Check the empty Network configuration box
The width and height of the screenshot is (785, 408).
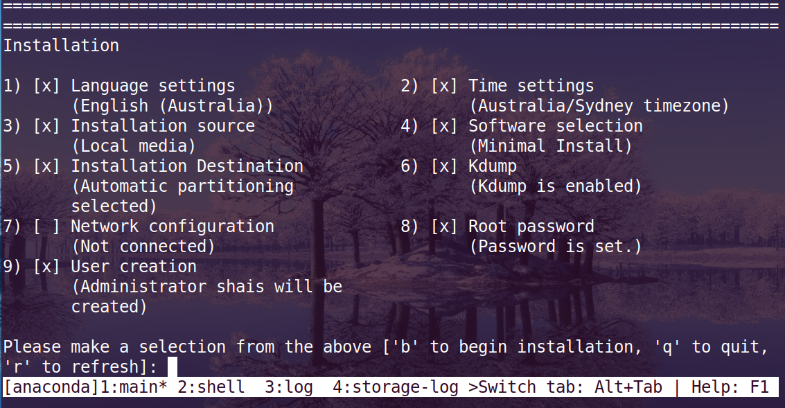pos(46,227)
